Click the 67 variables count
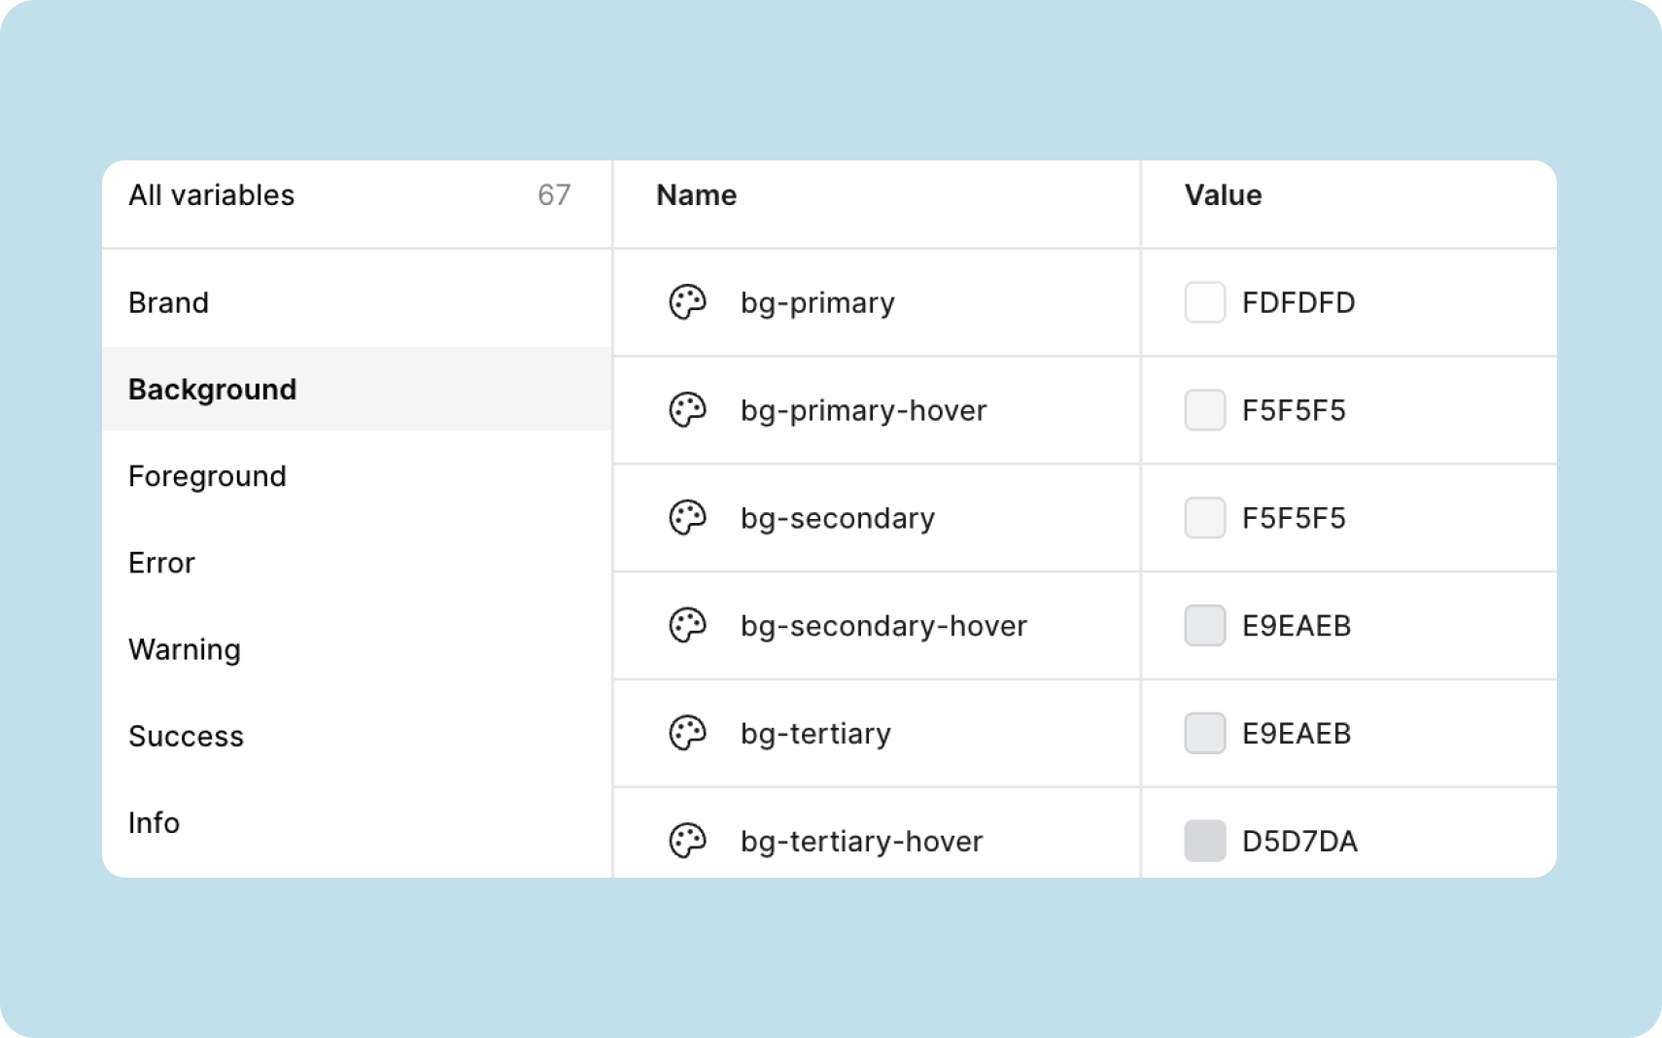 [554, 195]
